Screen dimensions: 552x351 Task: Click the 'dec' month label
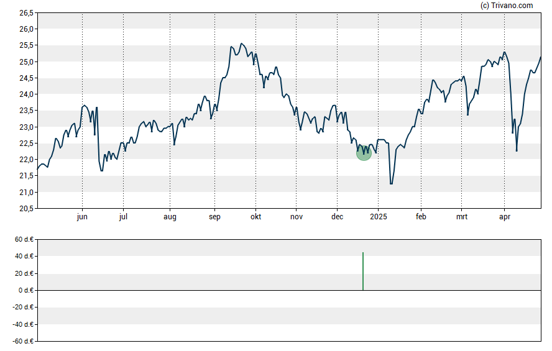click(x=337, y=217)
